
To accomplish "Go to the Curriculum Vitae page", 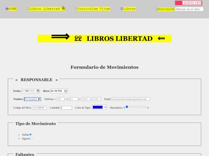I will [x=93, y=8].
